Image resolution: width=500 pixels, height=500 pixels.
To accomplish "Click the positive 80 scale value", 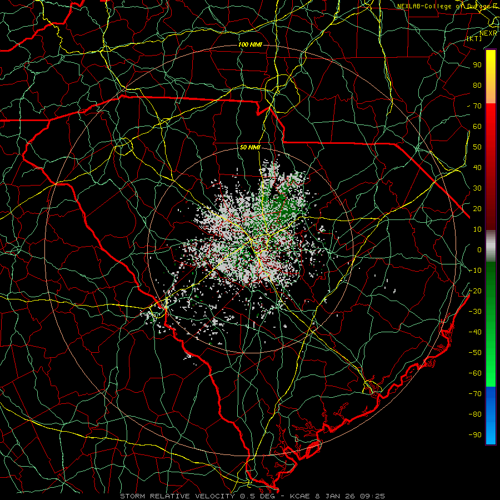I will 477,86.
